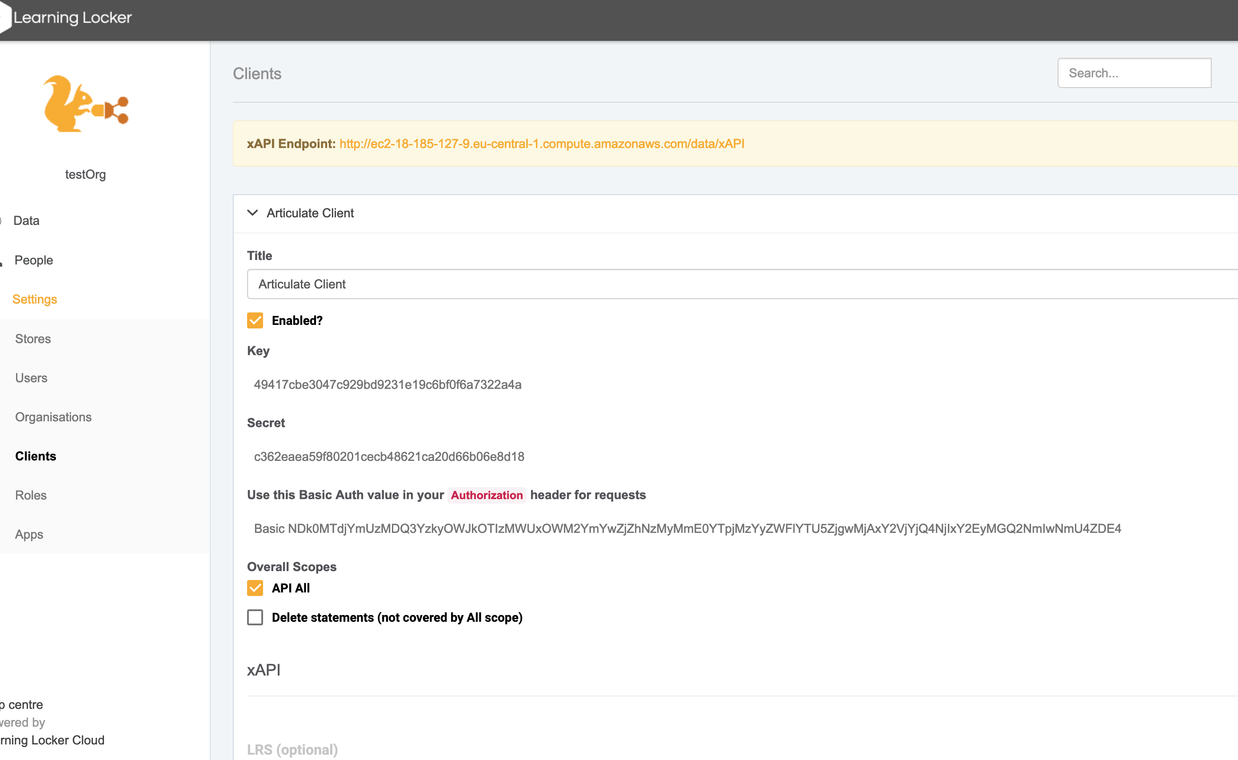The width and height of the screenshot is (1238, 760).
Task: Click inside the Search field
Action: pyautogui.click(x=1134, y=73)
